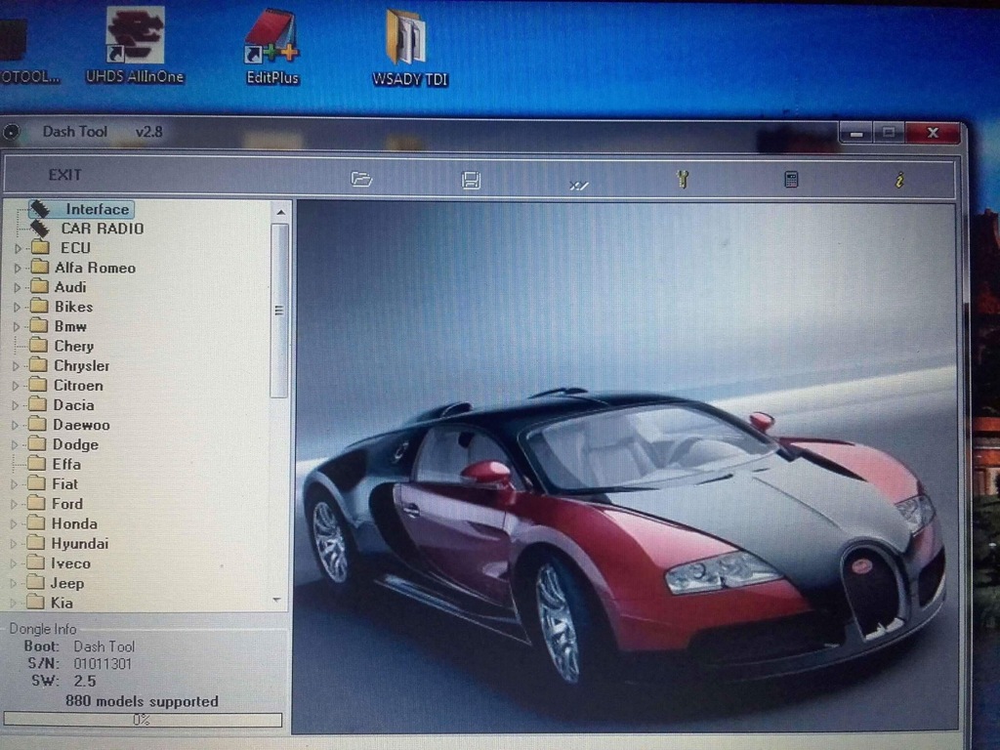The image size is (1000, 750).
Task: Click the chip icon beside CAR RADIO
Action: [39, 229]
